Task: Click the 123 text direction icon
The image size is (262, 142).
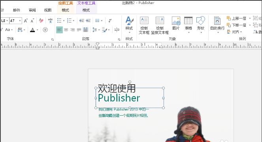Action: [117, 30]
